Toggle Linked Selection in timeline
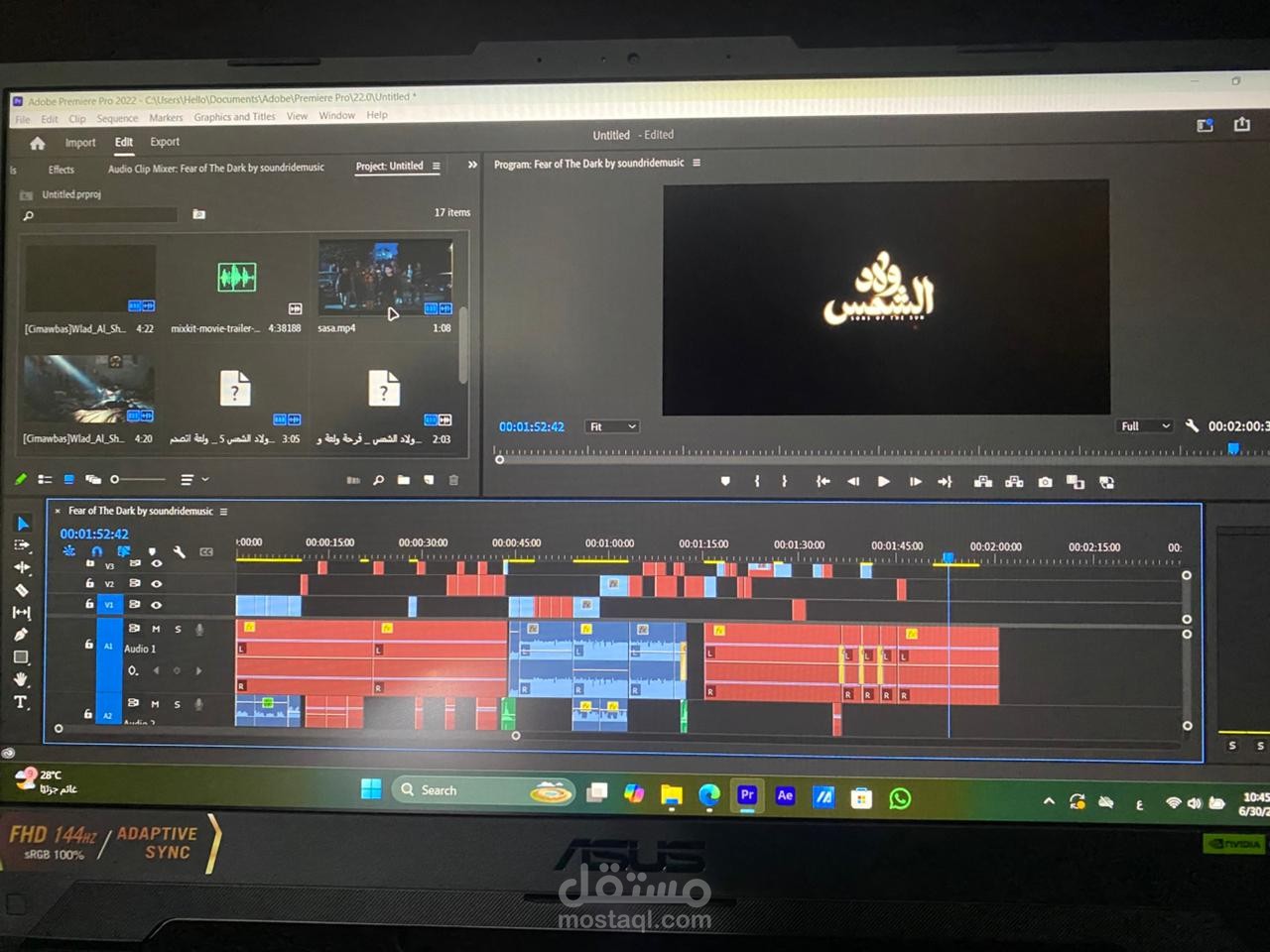Image resolution: width=1270 pixels, height=952 pixels. (x=124, y=552)
